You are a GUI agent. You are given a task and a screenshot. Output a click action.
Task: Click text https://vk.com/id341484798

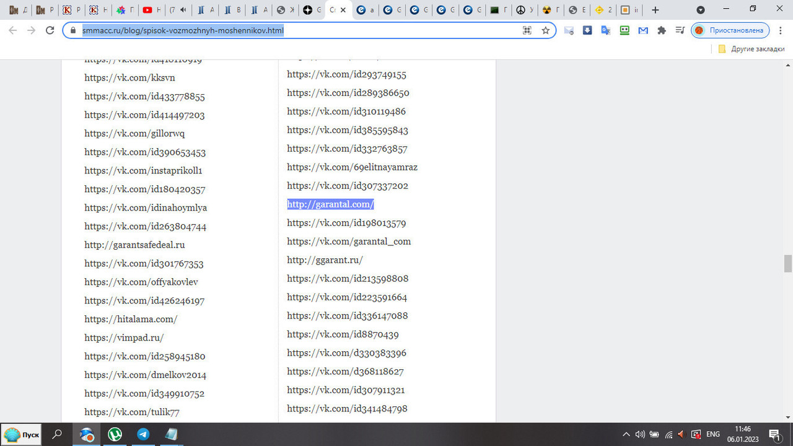click(347, 409)
